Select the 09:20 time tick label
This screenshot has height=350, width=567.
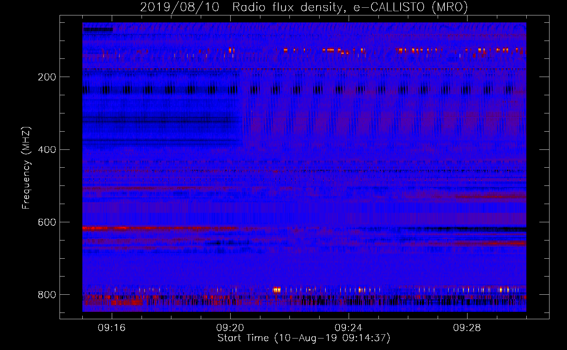230,328
